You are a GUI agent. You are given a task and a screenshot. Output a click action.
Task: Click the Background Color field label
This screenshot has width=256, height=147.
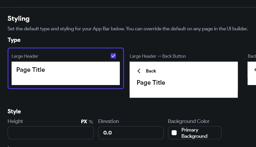tap(189, 121)
